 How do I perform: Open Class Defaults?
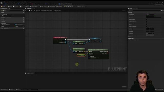(52, 6)
